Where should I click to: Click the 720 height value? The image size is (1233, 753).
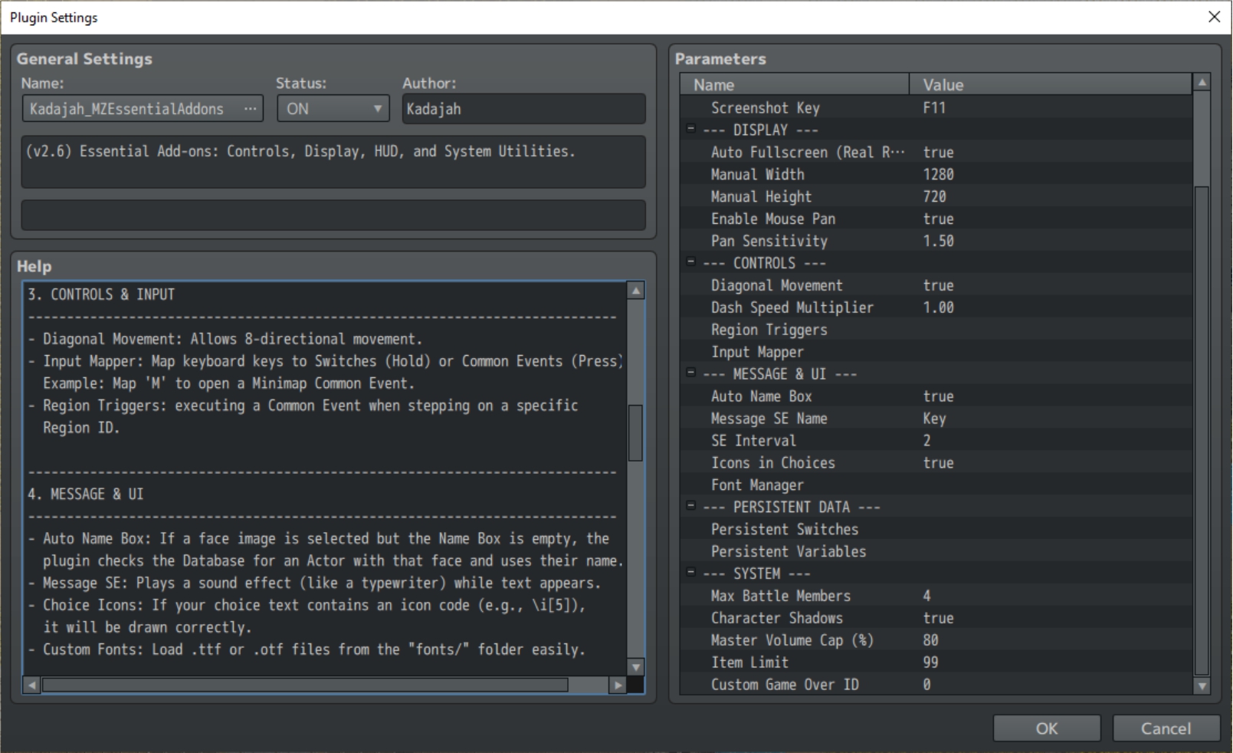coord(934,196)
